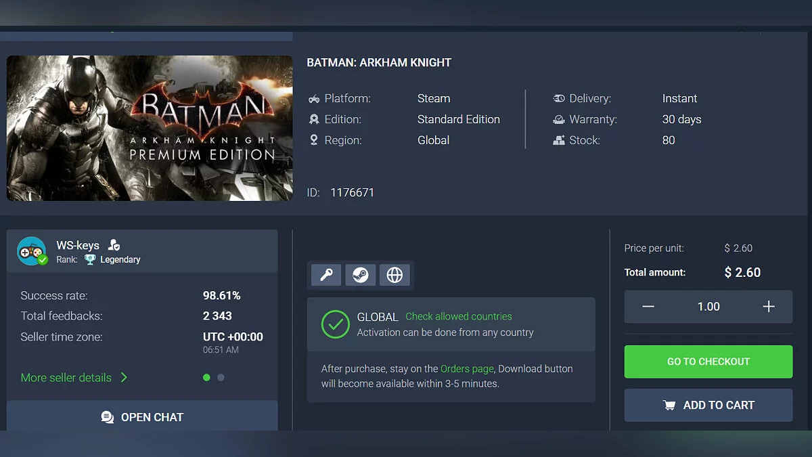Click the cart icon in Add to Cart
Screen dimensions: 812x457
tap(669, 406)
